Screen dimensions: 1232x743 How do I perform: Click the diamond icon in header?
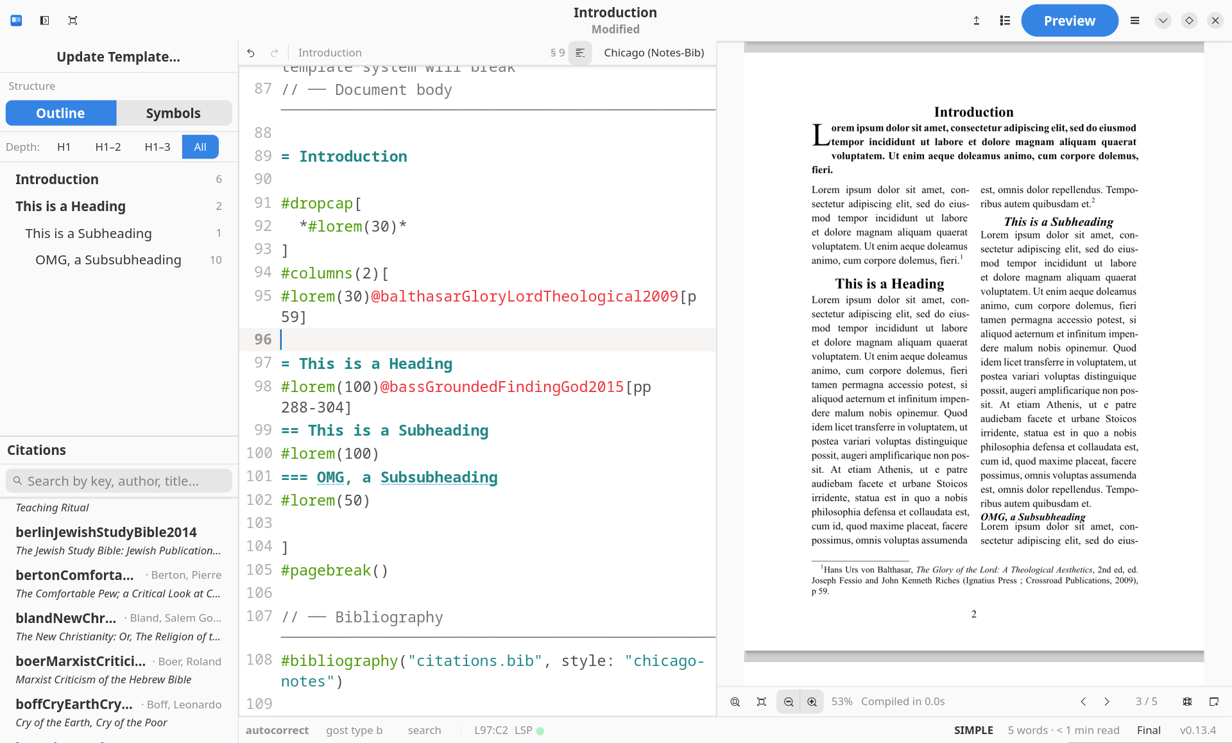pos(1189,21)
